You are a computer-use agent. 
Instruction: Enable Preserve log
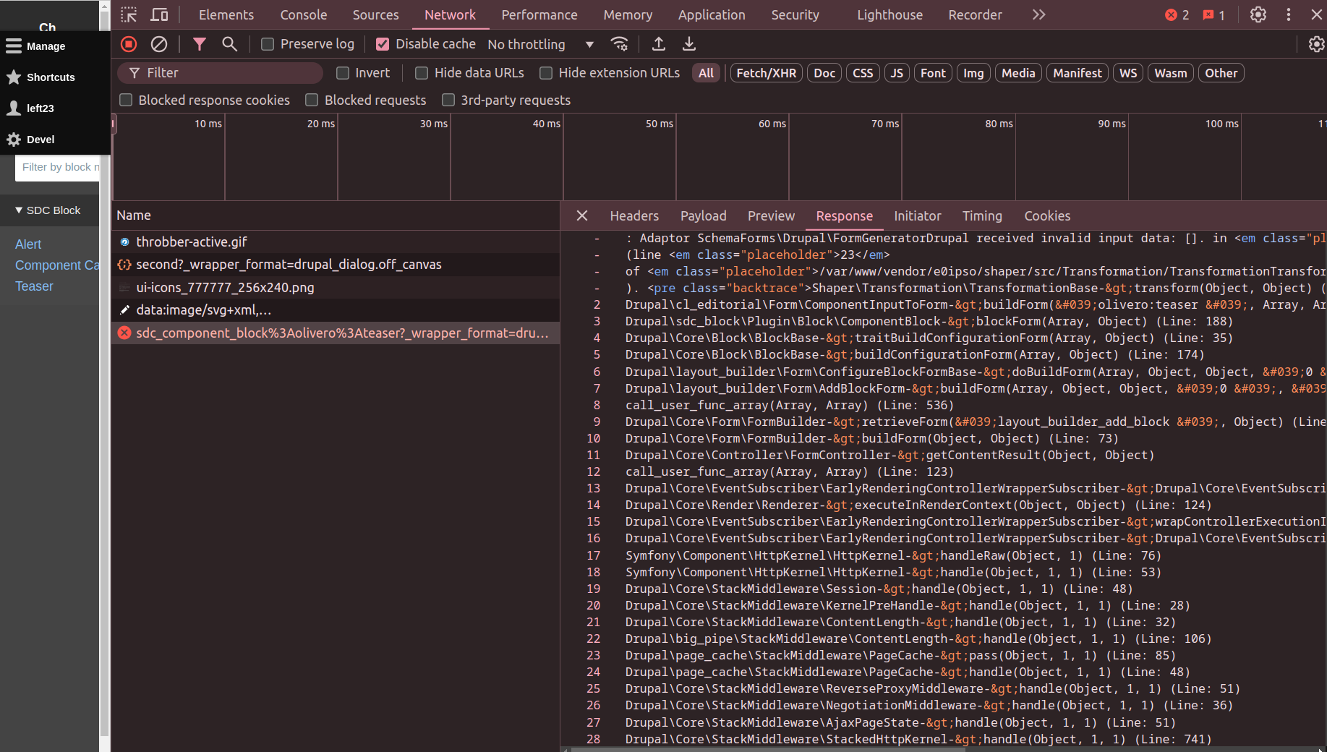(267, 44)
